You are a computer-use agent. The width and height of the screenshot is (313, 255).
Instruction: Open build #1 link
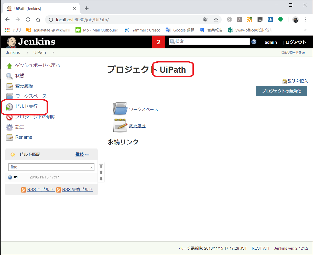click(x=16, y=177)
